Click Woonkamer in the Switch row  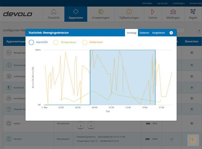63,123
